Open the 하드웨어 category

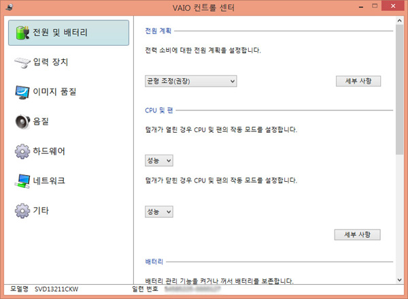[69, 151]
